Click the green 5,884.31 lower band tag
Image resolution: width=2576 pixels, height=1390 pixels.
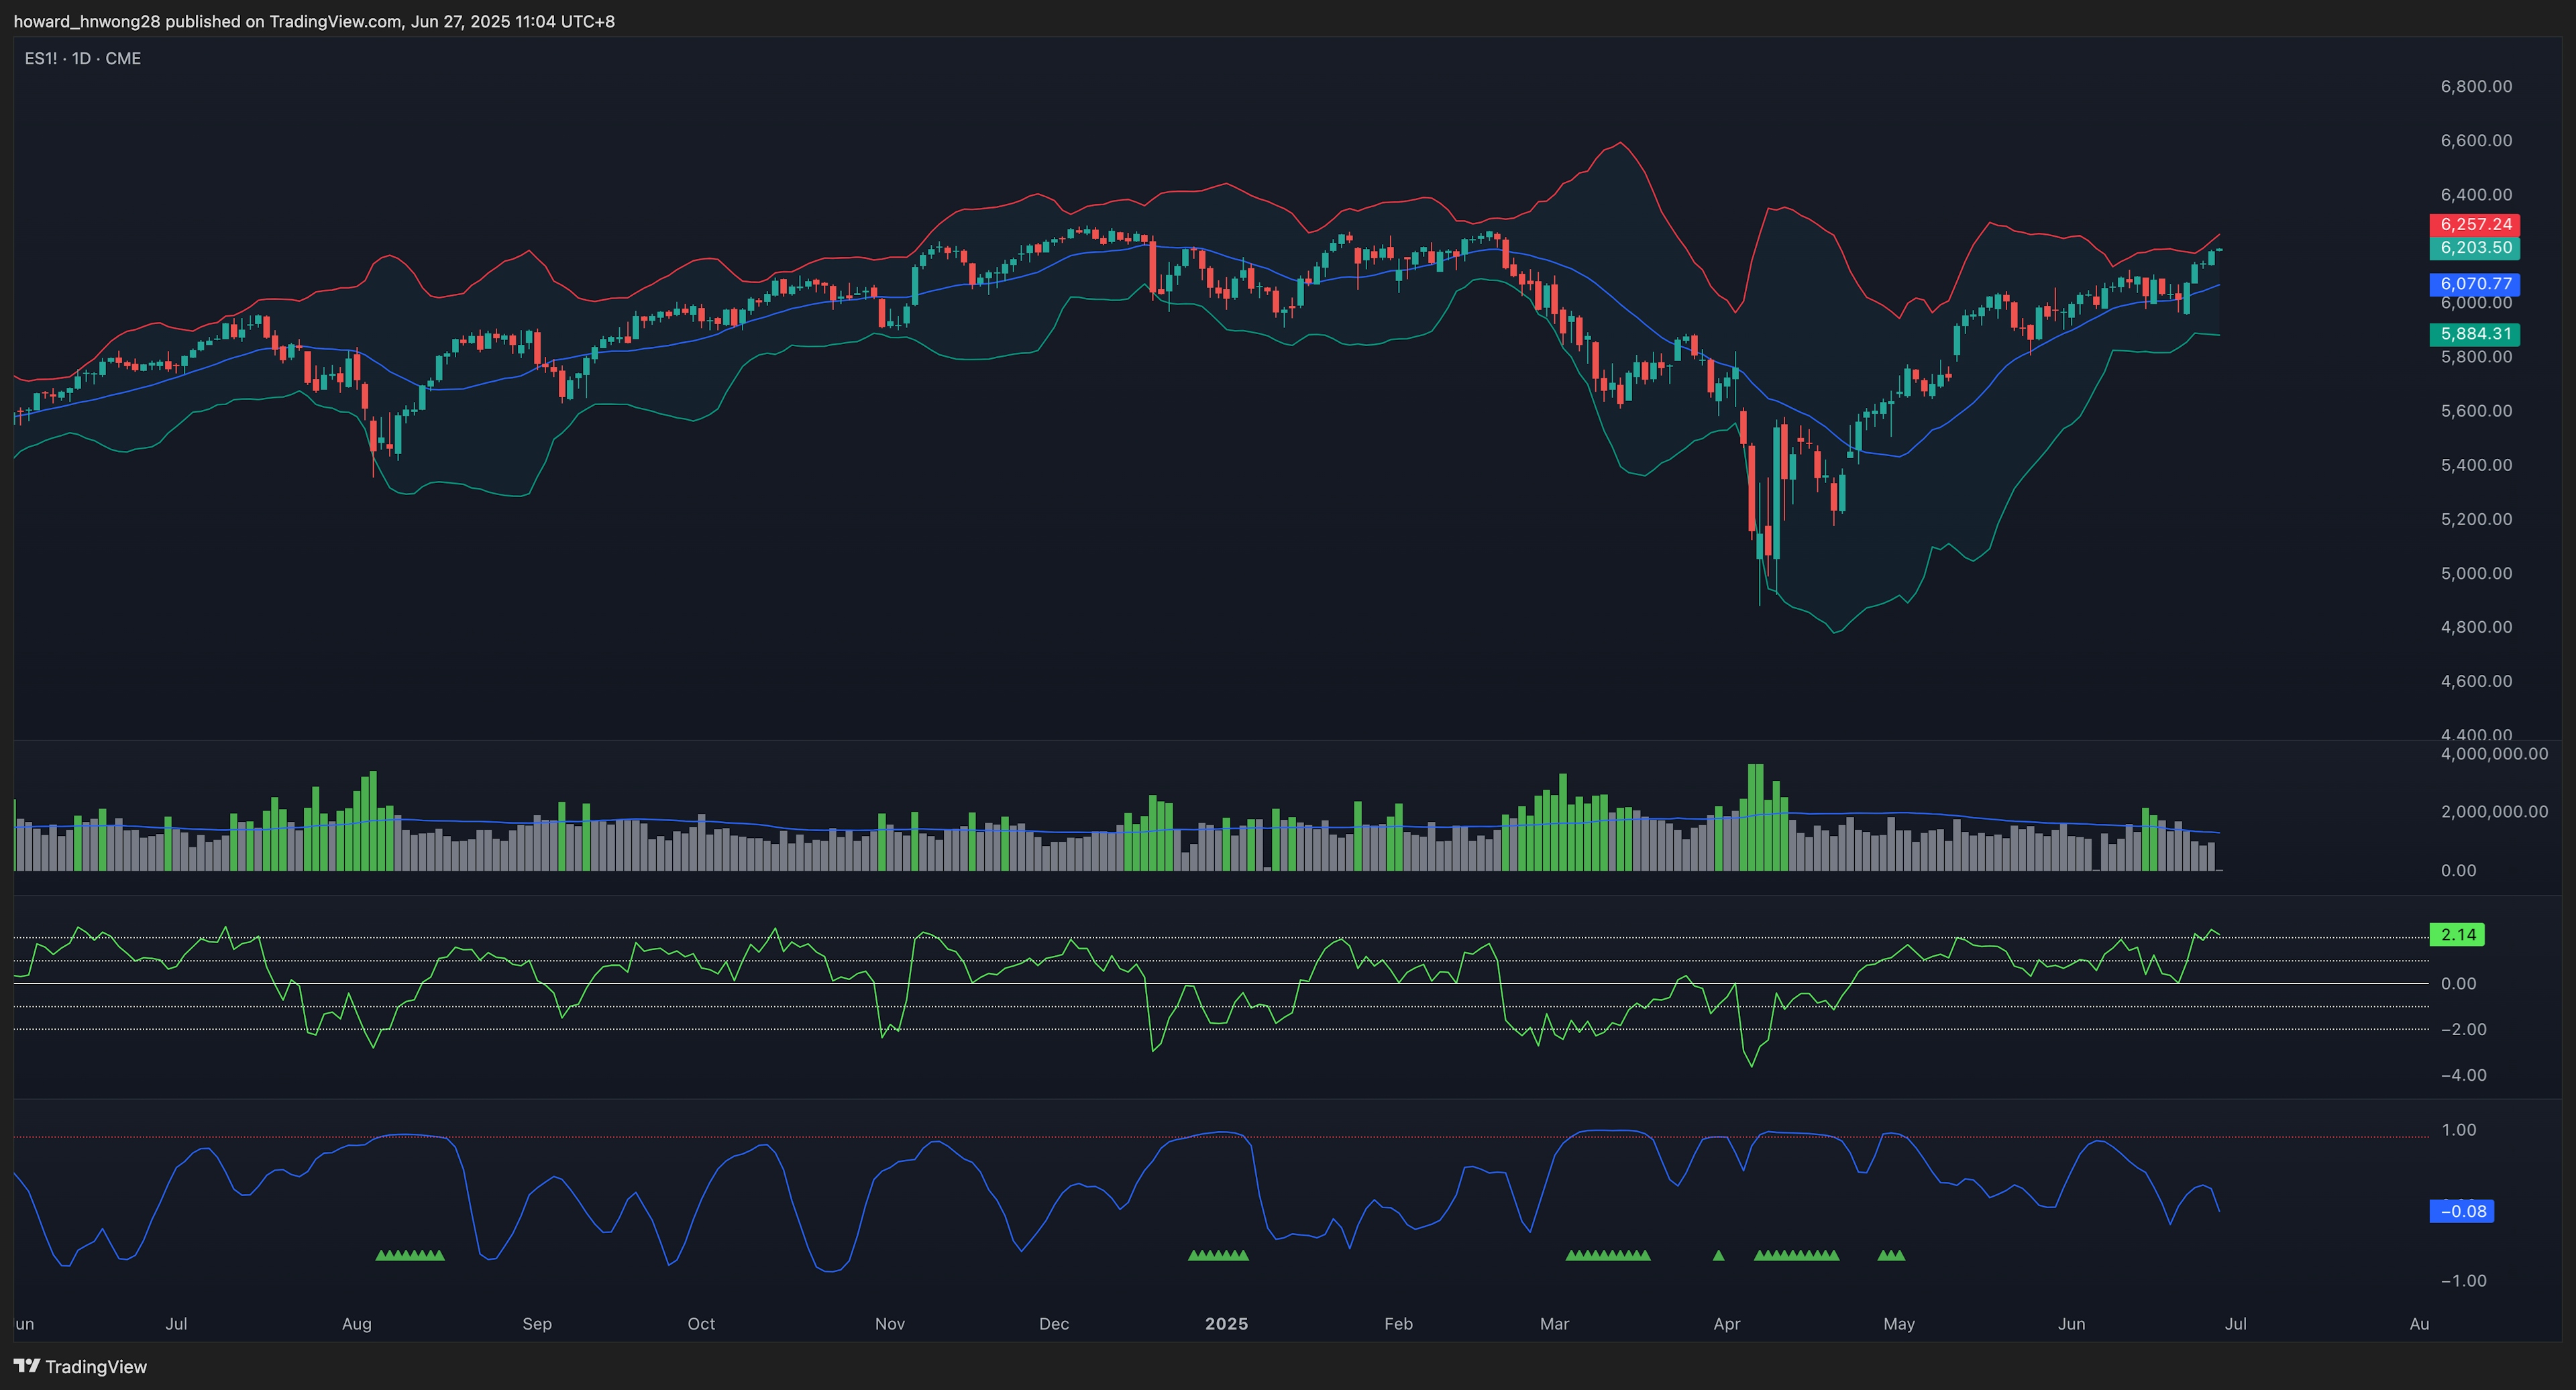point(2474,334)
